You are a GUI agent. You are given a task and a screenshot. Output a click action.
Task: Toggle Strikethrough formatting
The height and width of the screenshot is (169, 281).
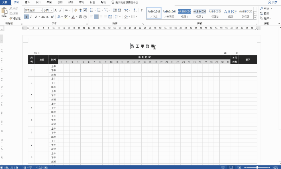(x=43, y=17)
